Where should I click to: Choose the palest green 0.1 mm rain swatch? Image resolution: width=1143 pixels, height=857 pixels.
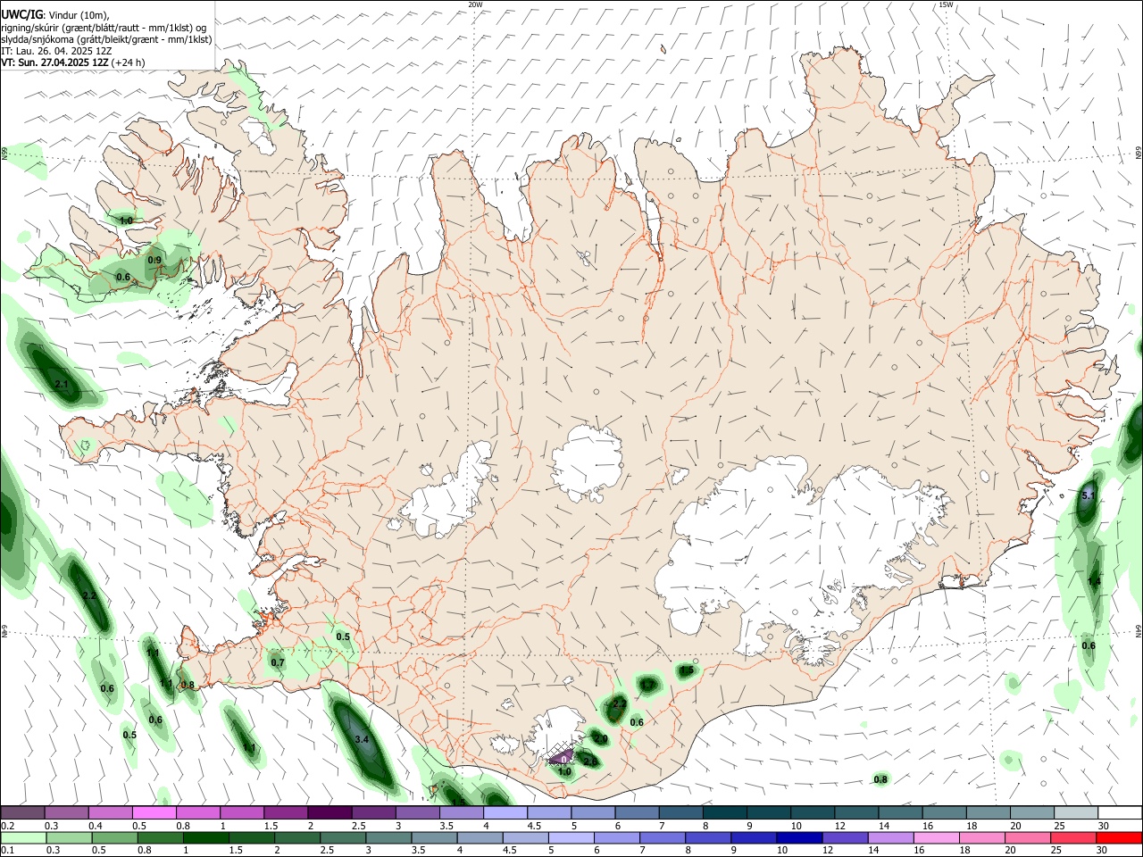22,837
